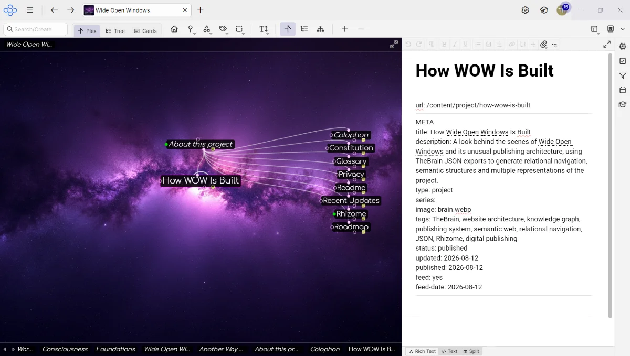Open the About this project parent thought
This screenshot has width=630, height=356.
coord(200,144)
